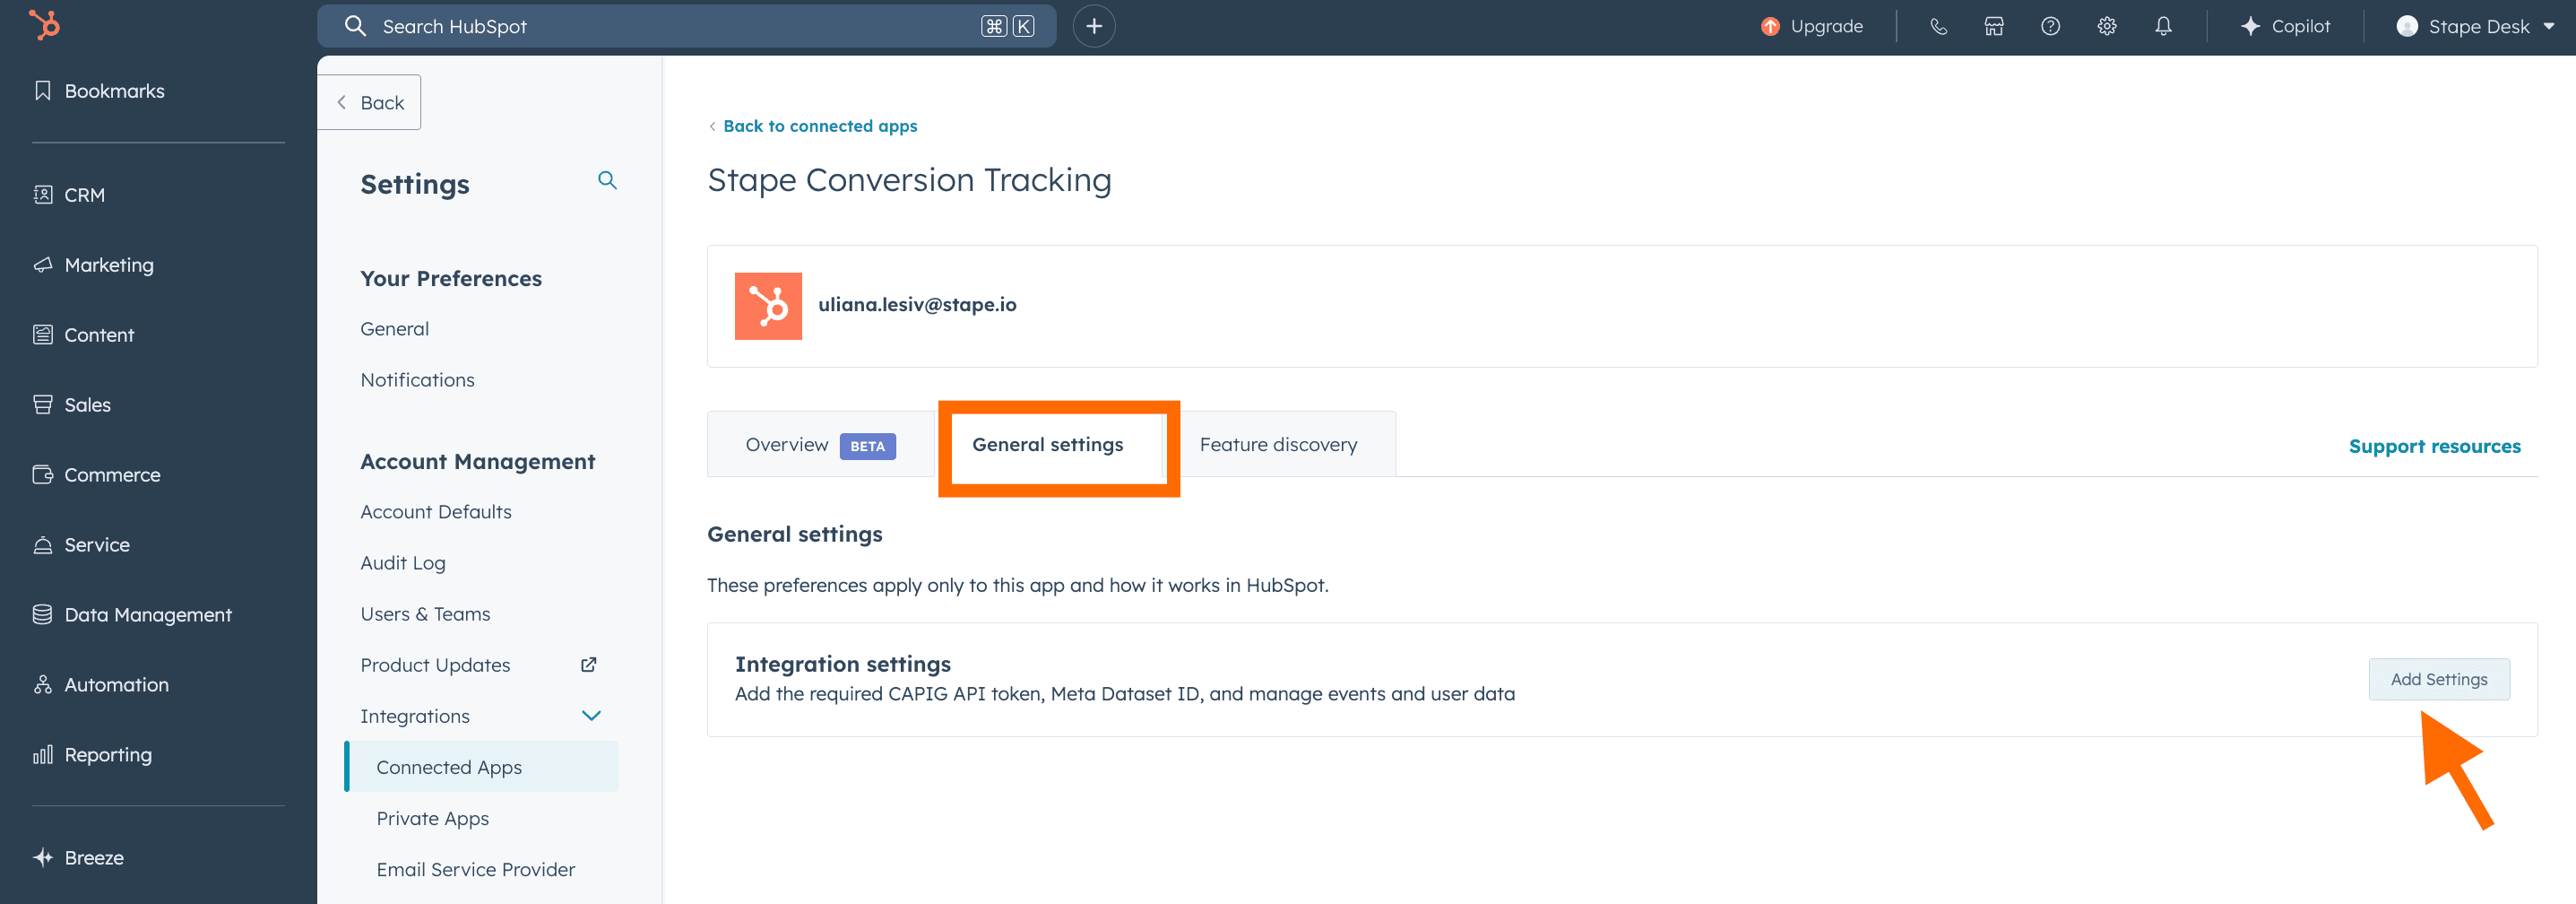Open the plus create-new button

coord(1093,26)
